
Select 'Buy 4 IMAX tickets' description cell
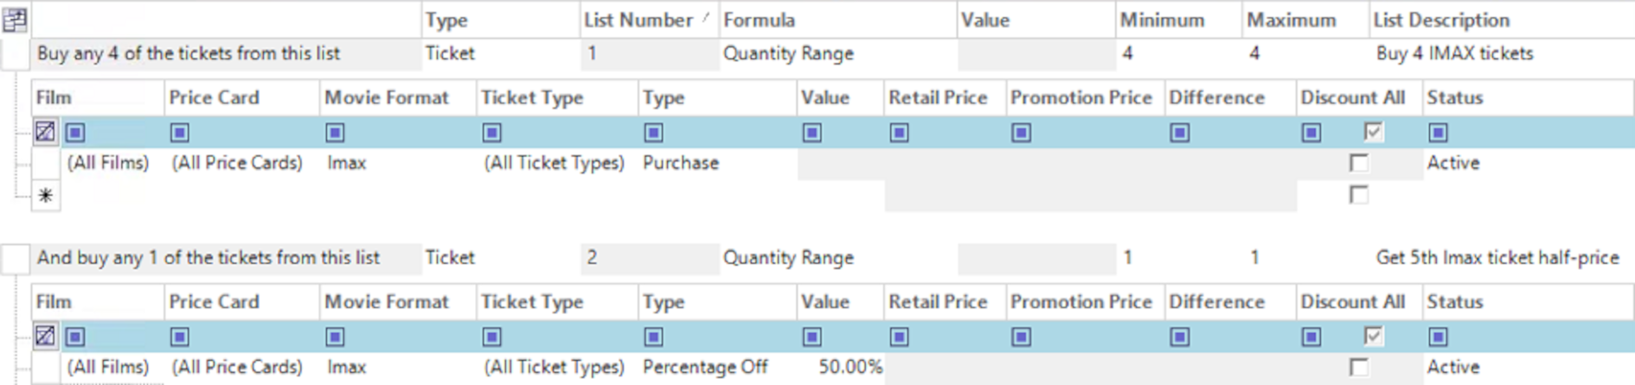click(x=1501, y=54)
